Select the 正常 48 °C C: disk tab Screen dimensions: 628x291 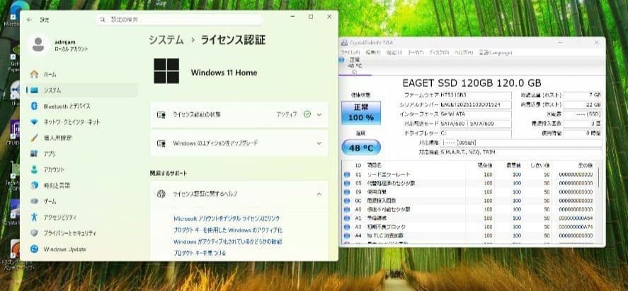pos(354,66)
